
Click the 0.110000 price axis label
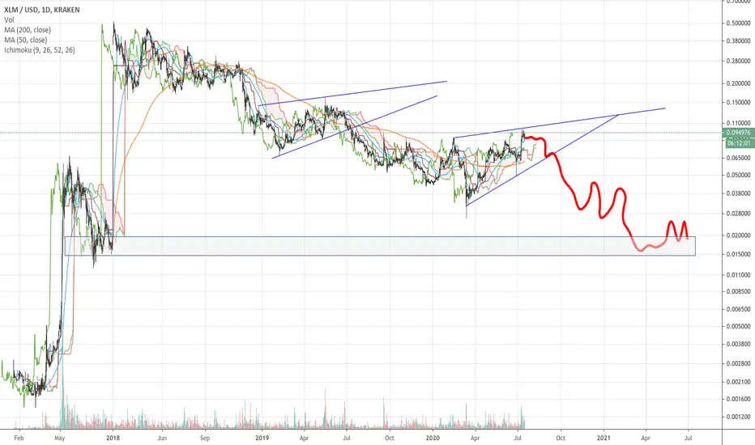click(739, 123)
